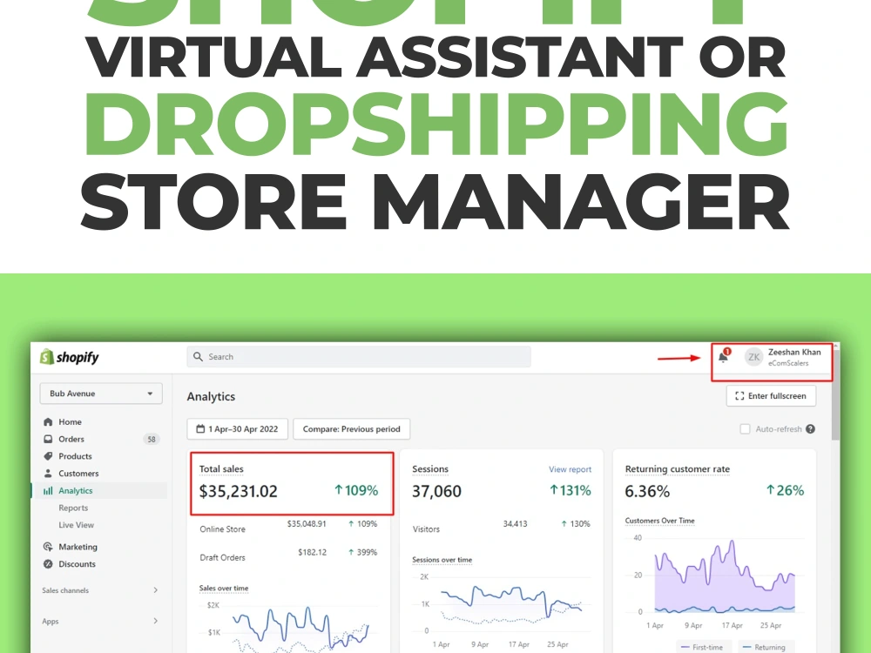Image resolution: width=871 pixels, height=653 pixels.
Task: Click the Customers Over Time label
Action: point(660,521)
